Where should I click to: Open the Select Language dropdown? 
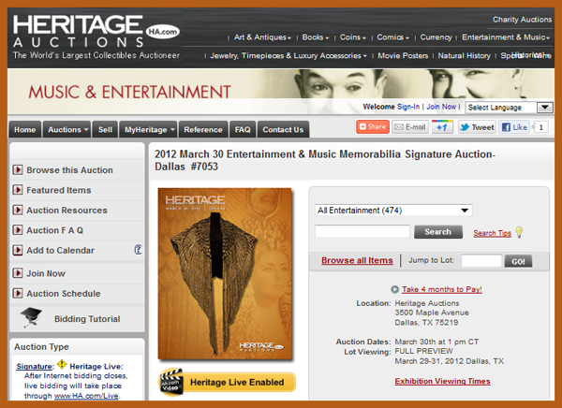coord(509,108)
